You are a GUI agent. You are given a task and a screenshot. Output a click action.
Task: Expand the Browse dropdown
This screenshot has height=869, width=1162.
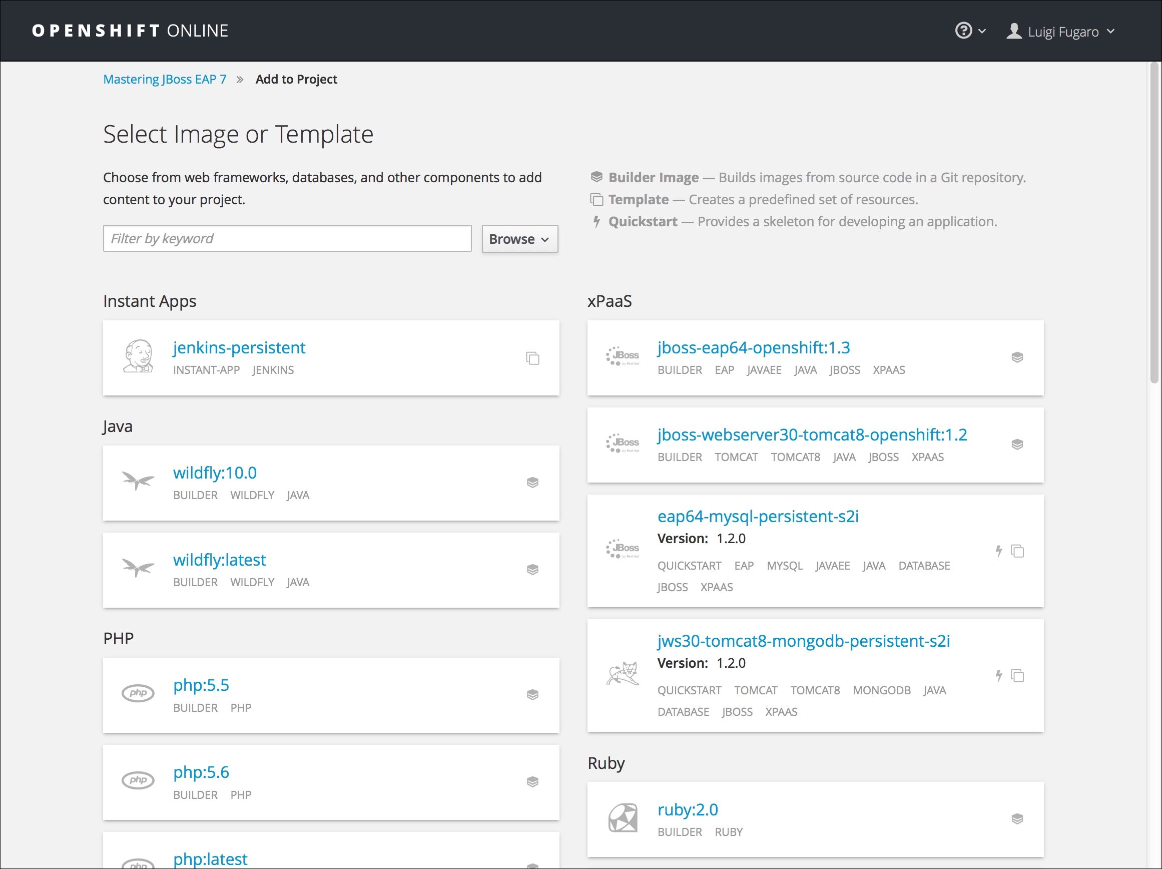519,239
